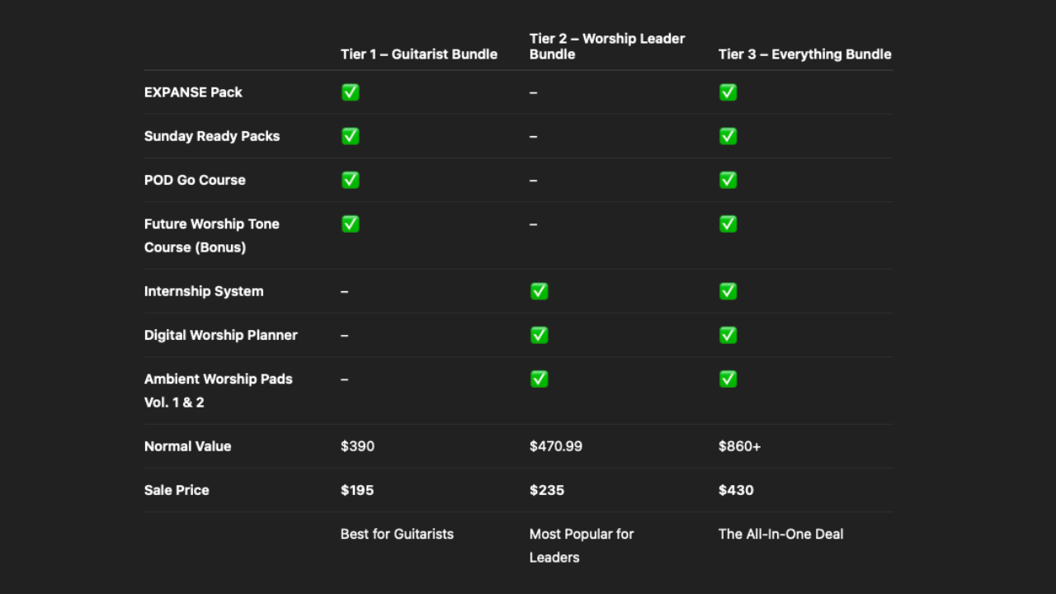The height and width of the screenshot is (594, 1056).
Task: Select the Digital Worship Planner checkmark in Tier 3
Action: 728,335
